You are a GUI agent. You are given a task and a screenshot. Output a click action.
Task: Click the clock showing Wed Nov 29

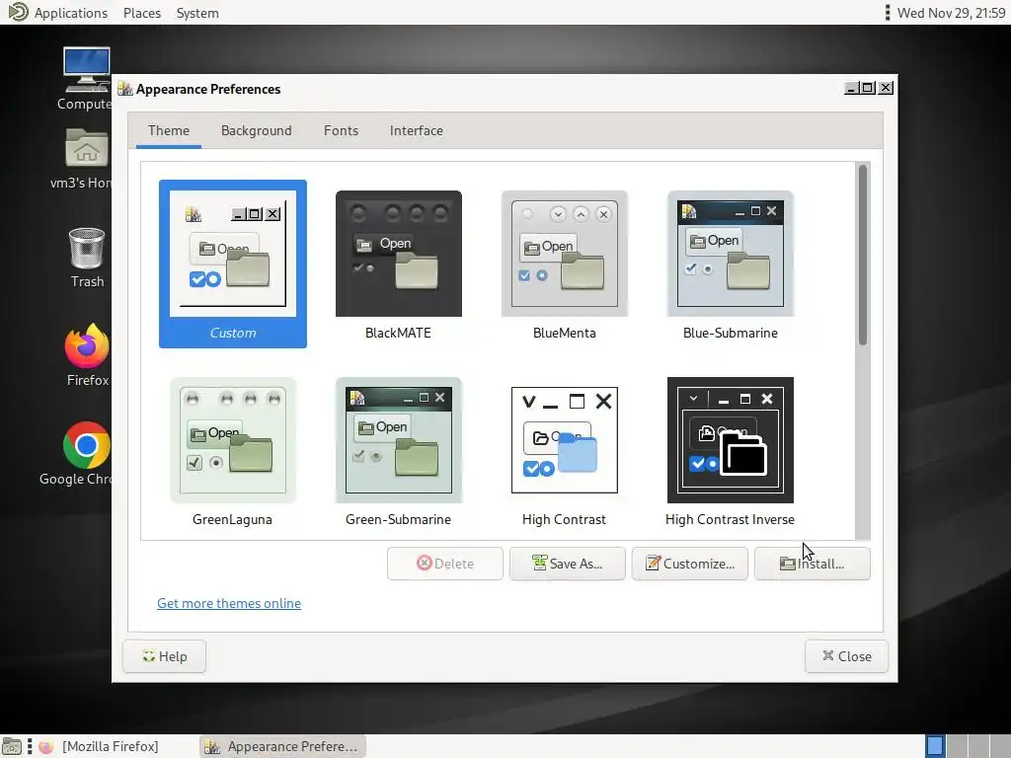(x=951, y=13)
